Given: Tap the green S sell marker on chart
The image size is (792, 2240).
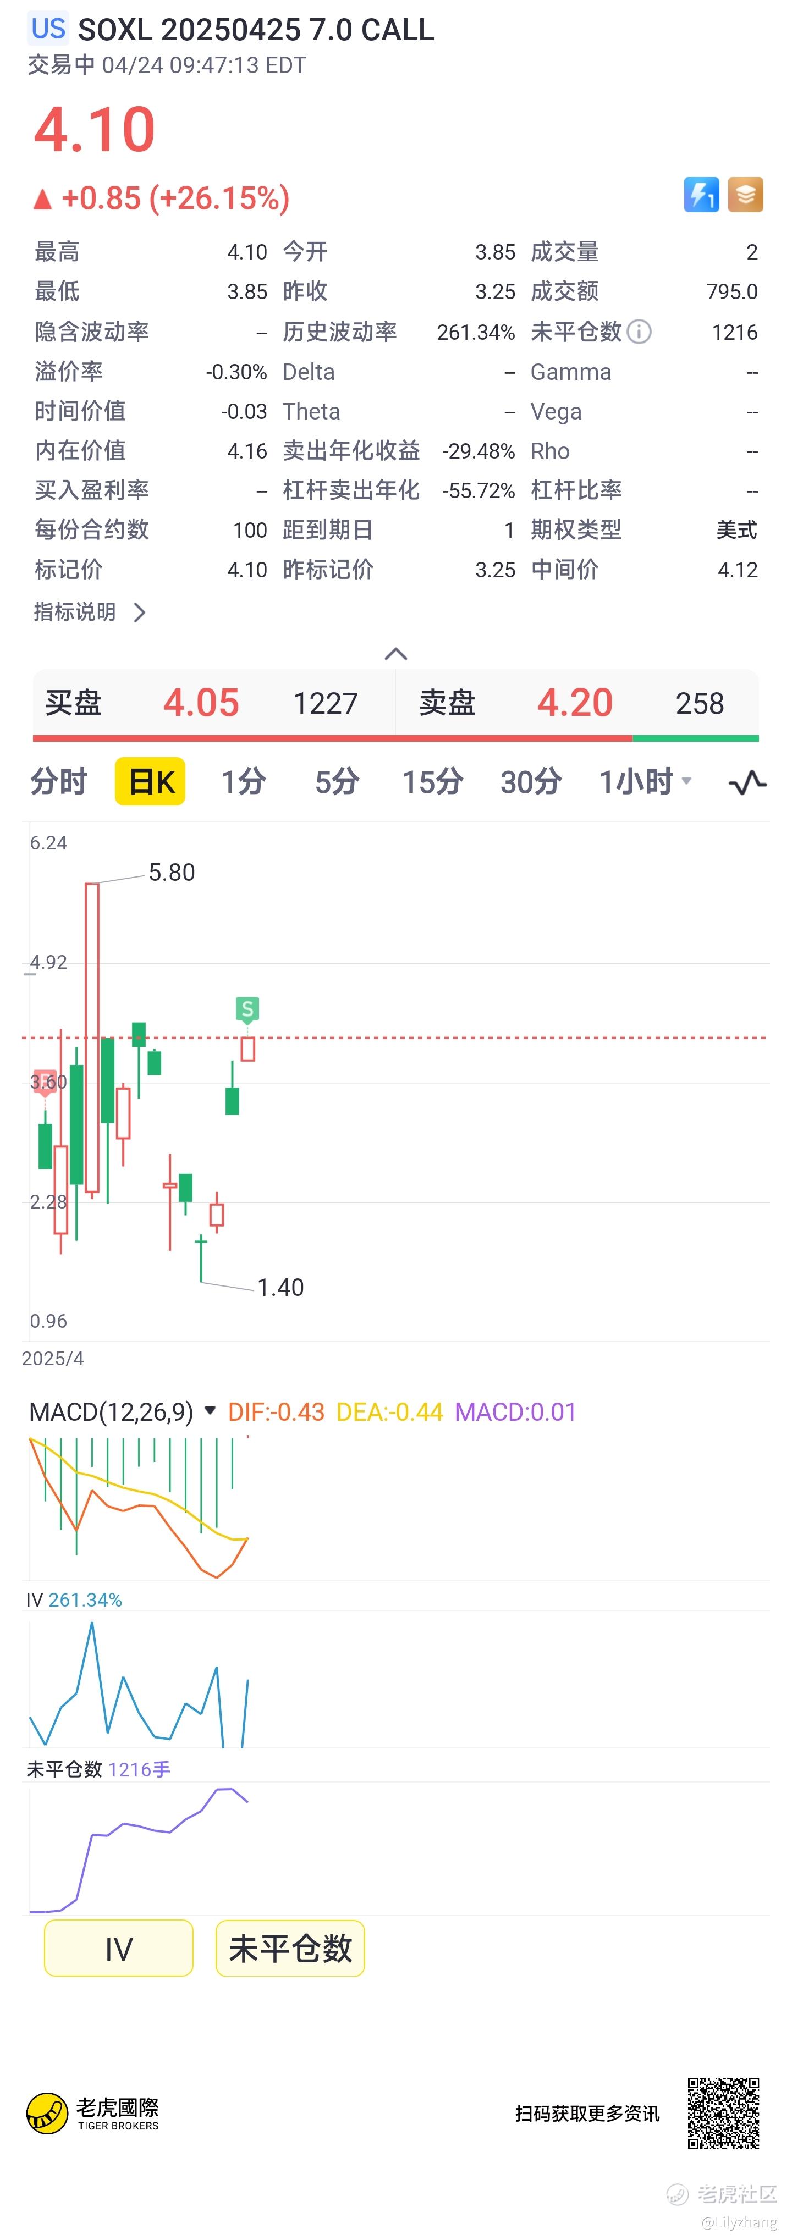Looking at the screenshot, I should [247, 1009].
